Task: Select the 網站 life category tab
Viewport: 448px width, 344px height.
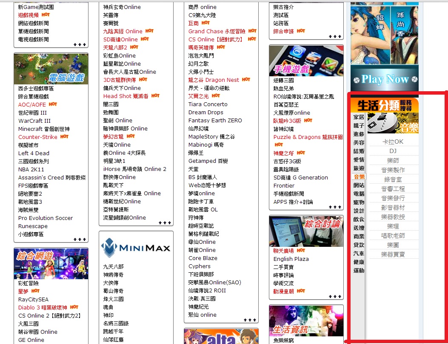Action: [359, 185]
